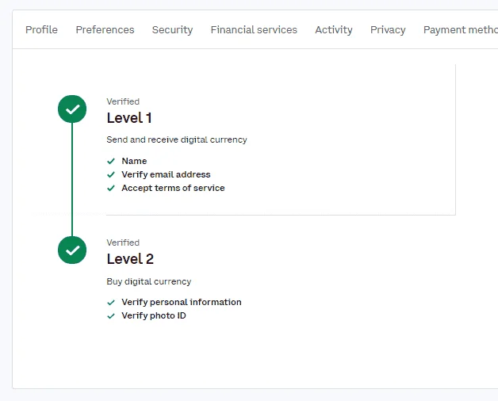This screenshot has height=401, width=498.
Task: Click the 'Name' requirement text
Action: (x=134, y=161)
